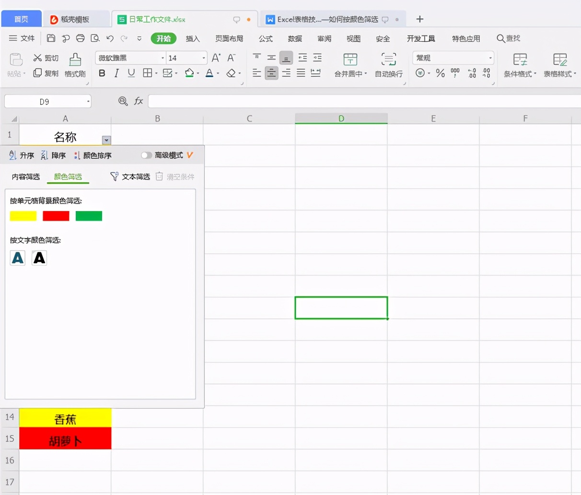
Task: Click the cell borders icon
Action: coord(147,73)
